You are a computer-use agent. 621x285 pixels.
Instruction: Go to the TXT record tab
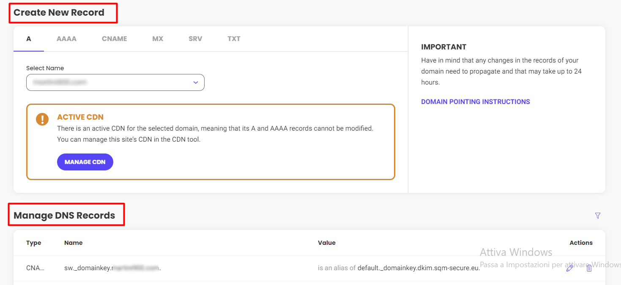(234, 39)
